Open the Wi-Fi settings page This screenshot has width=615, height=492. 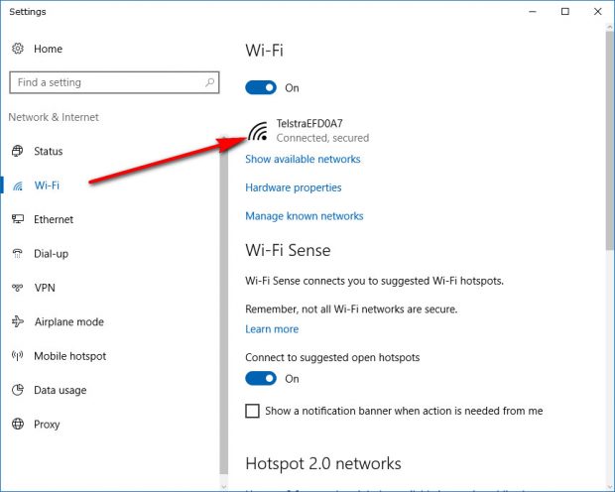pyautogui.click(x=47, y=184)
